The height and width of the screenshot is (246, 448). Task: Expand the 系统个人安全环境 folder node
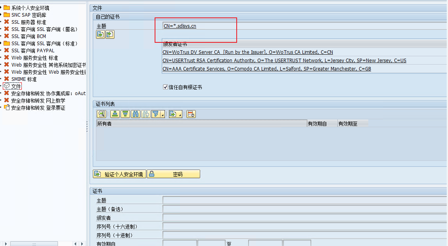point(1,8)
